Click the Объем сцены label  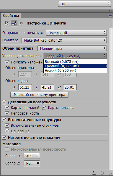point(17,81)
